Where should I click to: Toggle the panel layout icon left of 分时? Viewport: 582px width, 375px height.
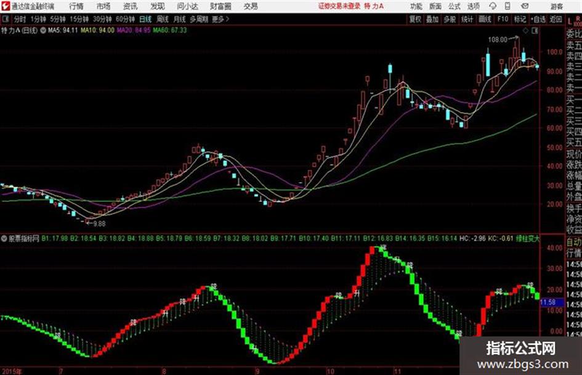coord(6,19)
